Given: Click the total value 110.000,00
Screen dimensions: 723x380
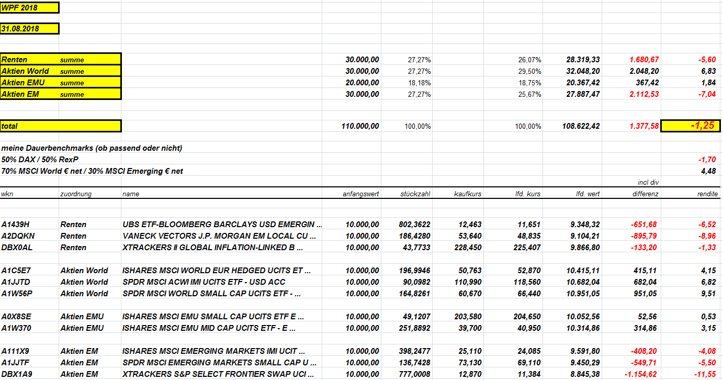Looking at the screenshot, I should [360, 126].
